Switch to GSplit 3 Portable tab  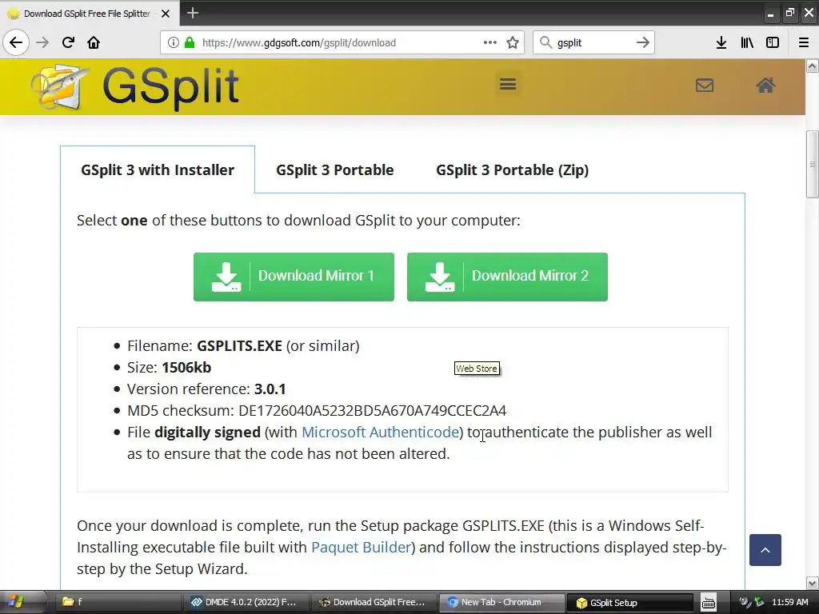coord(335,169)
